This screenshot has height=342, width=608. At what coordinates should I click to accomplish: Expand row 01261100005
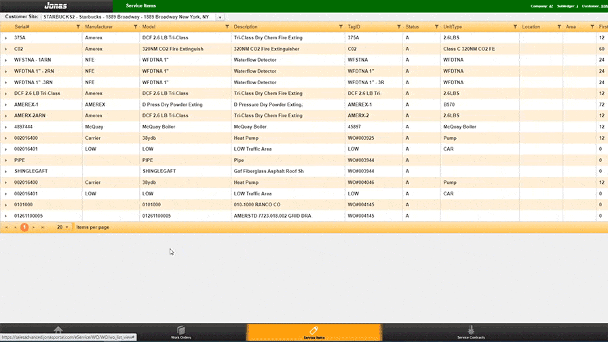point(6,216)
